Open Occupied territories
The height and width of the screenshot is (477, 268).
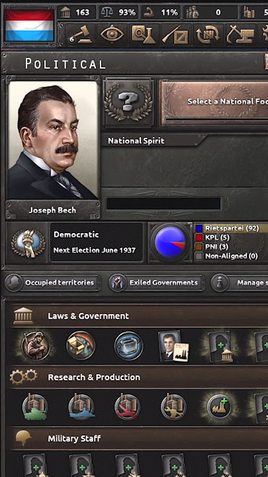point(52,283)
